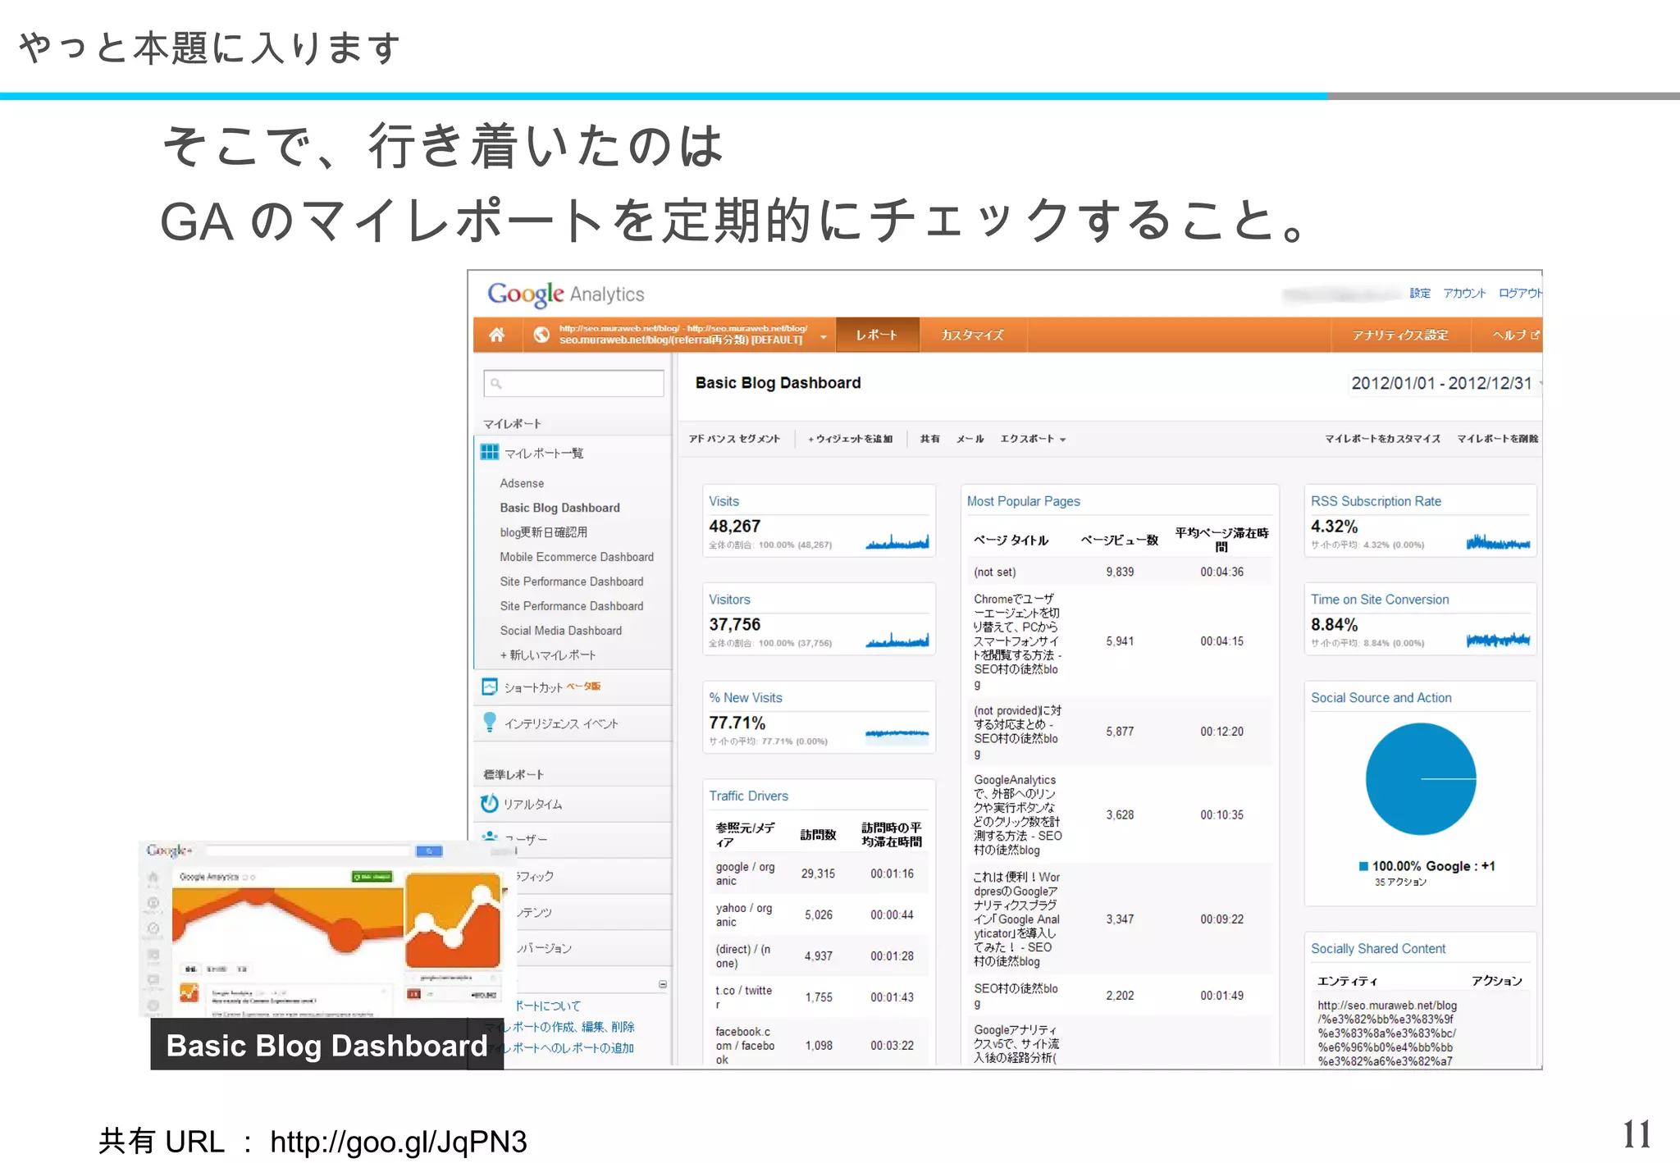Select Mobile Ecommerce Dashboard
Image resolution: width=1680 pixels, height=1163 pixels.
[x=577, y=557]
